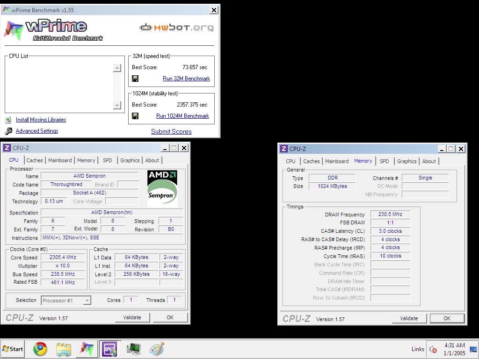Click Validate in left CPU-Z window
Screen dimensions: 479x359
(132, 317)
